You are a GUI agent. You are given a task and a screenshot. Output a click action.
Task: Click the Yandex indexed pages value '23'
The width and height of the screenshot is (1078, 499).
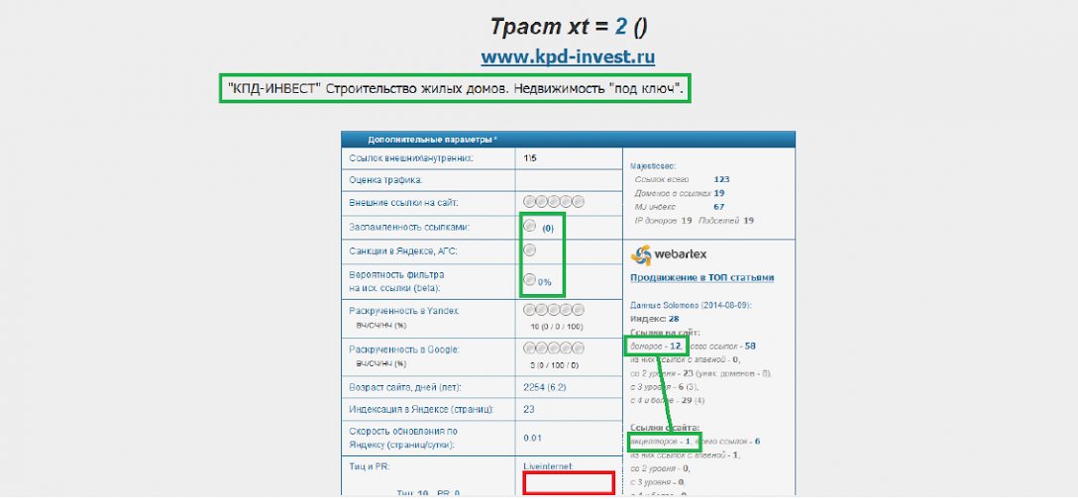pos(529,410)
